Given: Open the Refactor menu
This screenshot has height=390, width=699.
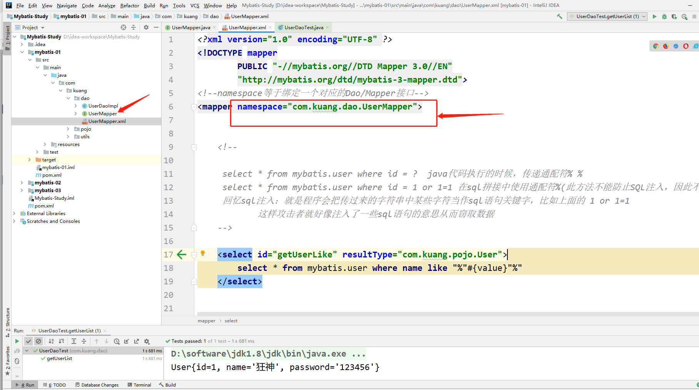Looking at the screenshot, I should point(130,5).
